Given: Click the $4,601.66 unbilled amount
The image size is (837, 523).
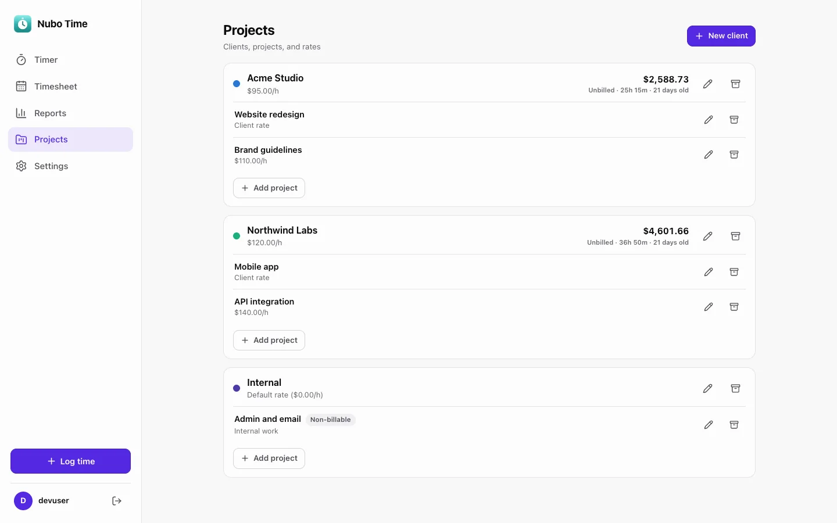Looking at the screenshot, I should pos(666,231).
